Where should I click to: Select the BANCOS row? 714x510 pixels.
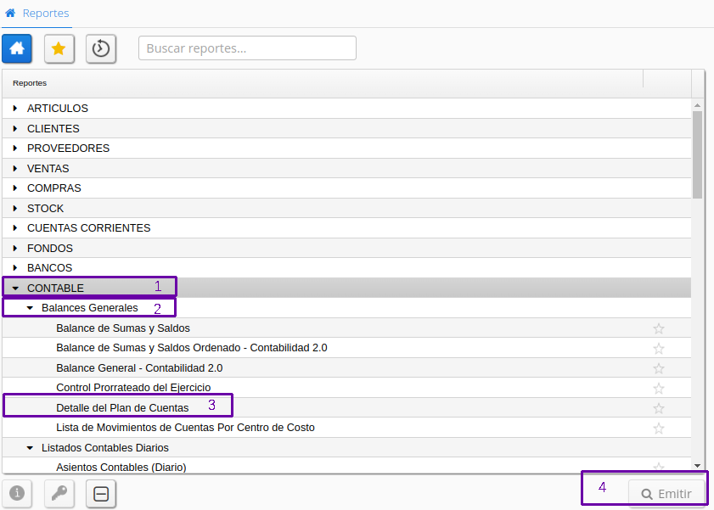(x=346, y=268)
